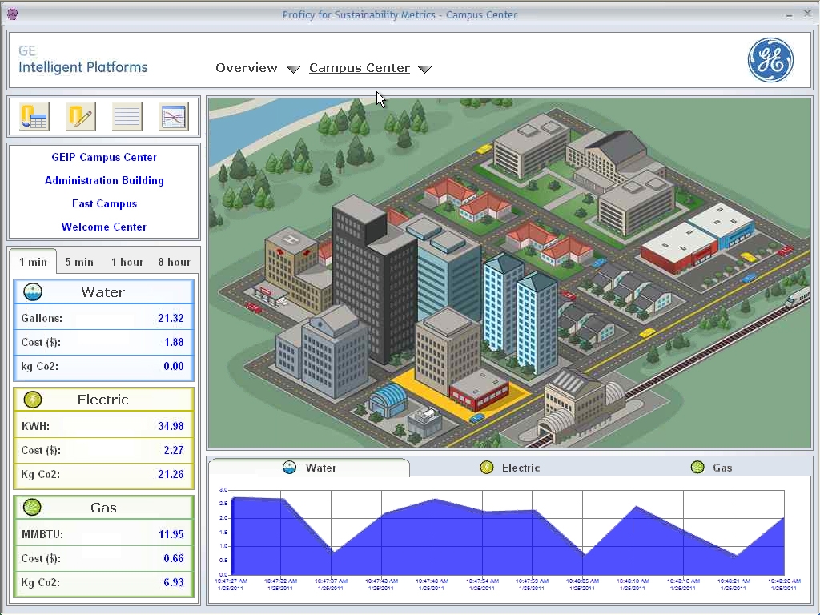Click the Electric panel lightning icon
The image size is (820, 615).
pos(33,400)
